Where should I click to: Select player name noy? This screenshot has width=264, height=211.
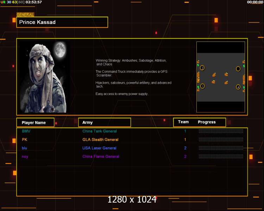pos(25,156)
